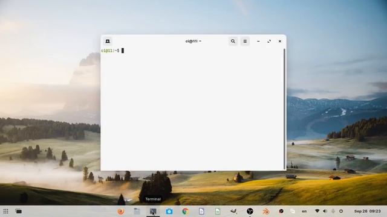
Task: Click the dark round tray icon
Action: point(281,212)
